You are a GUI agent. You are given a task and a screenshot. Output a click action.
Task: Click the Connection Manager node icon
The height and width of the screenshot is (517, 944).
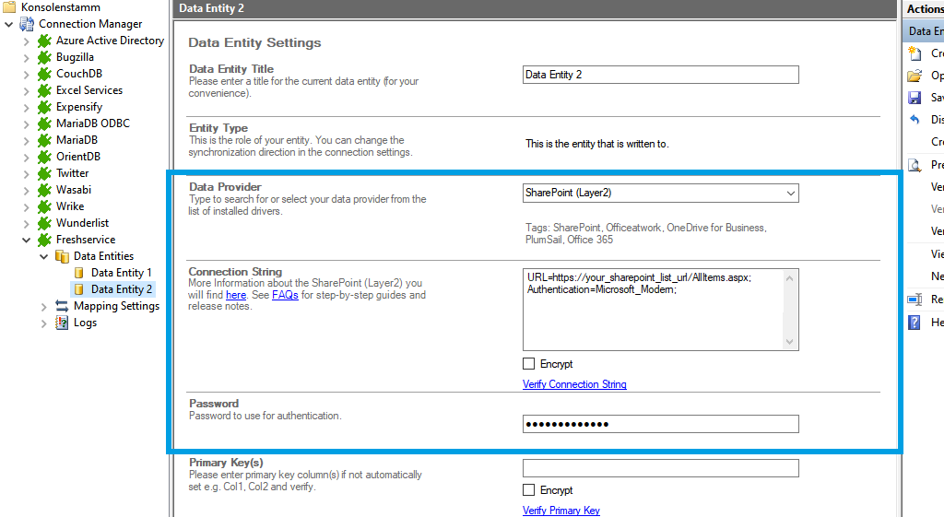click(x=27, y=24)
